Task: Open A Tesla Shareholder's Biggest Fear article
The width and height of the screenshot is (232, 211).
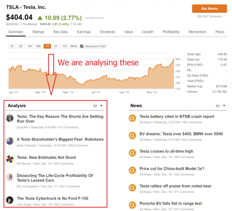Action: pos(60,139)
